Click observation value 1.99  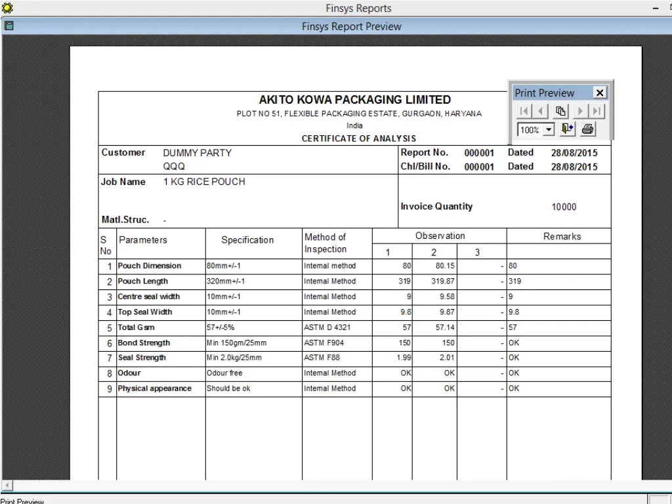click(x=404, y=358)
